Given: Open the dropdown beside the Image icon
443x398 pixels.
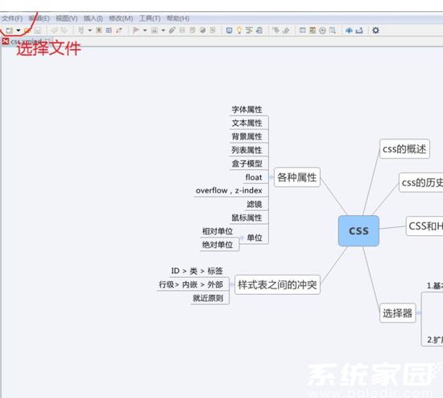Looking at the screenshot, I should [x=163, y=31].
